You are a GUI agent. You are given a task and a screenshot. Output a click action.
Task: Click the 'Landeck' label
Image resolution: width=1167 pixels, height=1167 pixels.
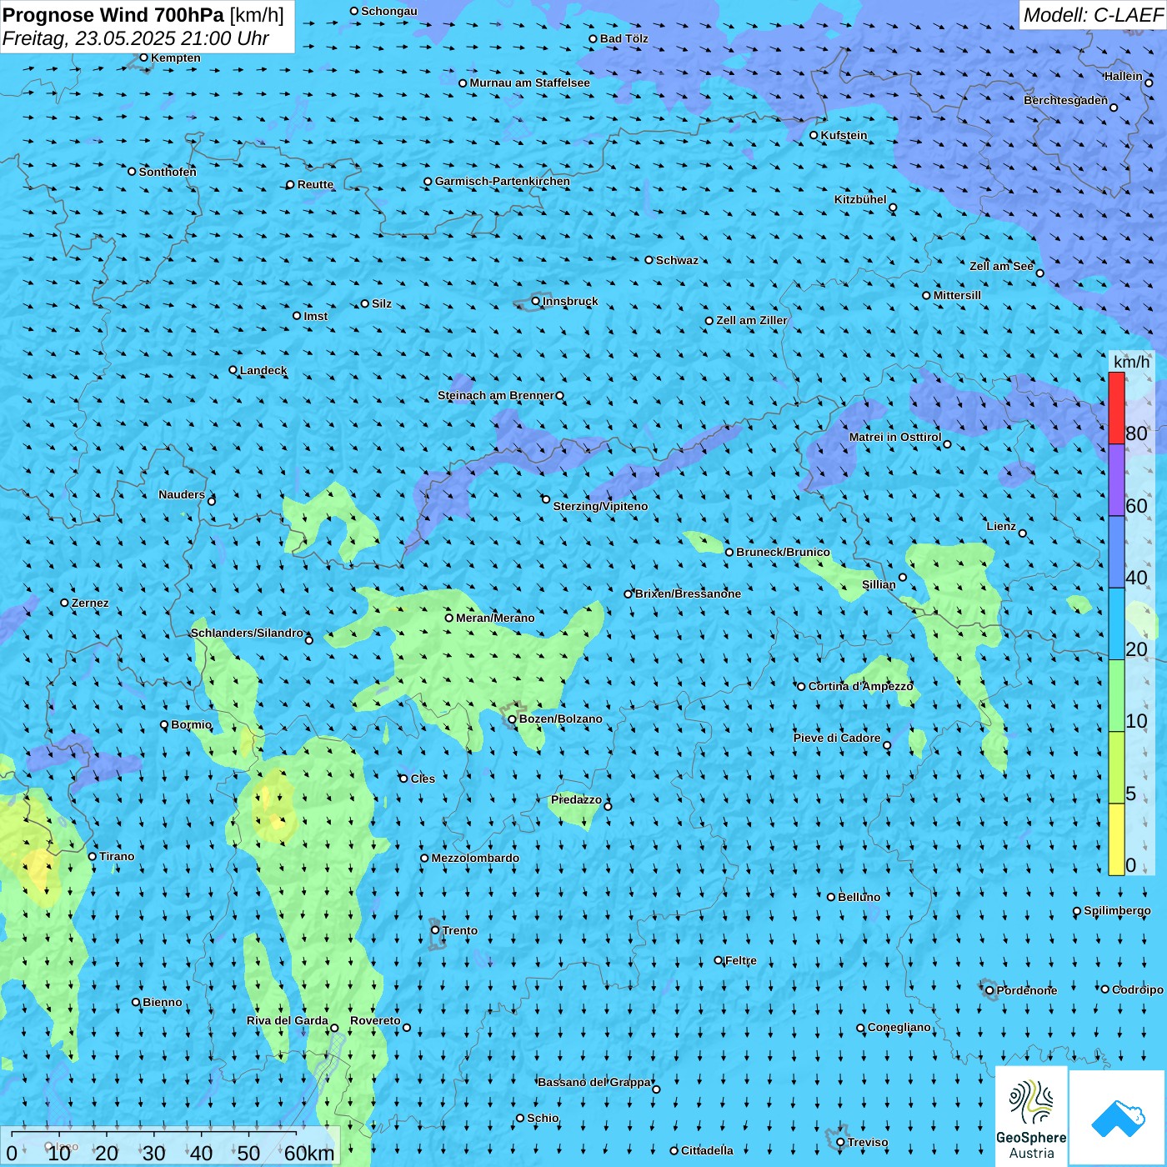(x=263, y=370)
